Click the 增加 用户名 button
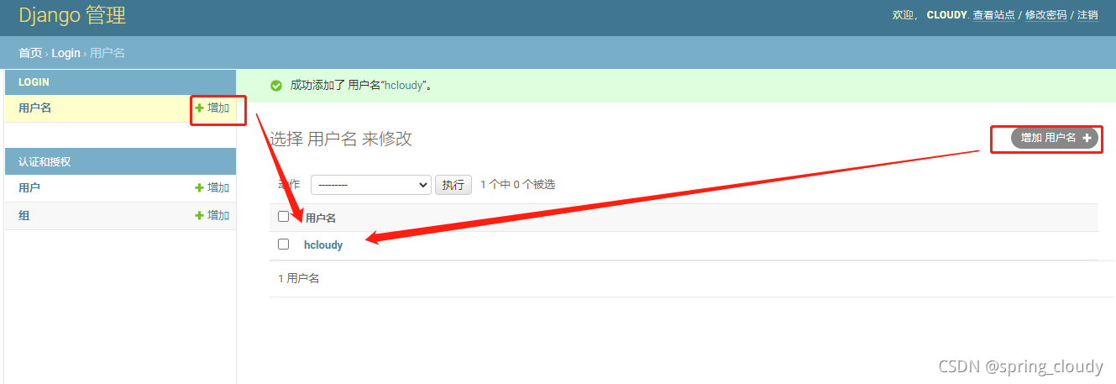1116x384 pixels. (1056, 138)
